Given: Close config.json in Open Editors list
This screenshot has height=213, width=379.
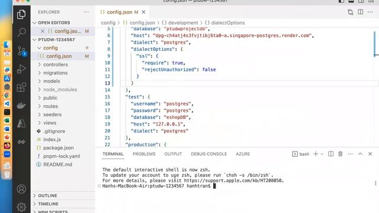Looking at the screenshot, I should [43, 31].
